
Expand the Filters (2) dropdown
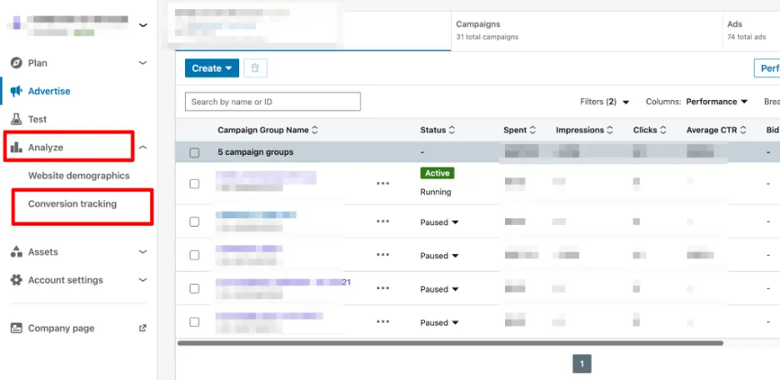click(604, 102)
